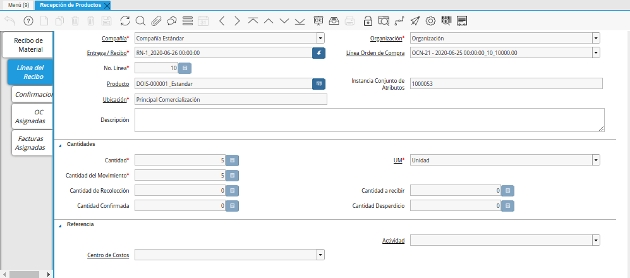This screenshot has width=630, height=278.
Task: Expand the UM unit dropdown
Action: [x=596, y=160]
